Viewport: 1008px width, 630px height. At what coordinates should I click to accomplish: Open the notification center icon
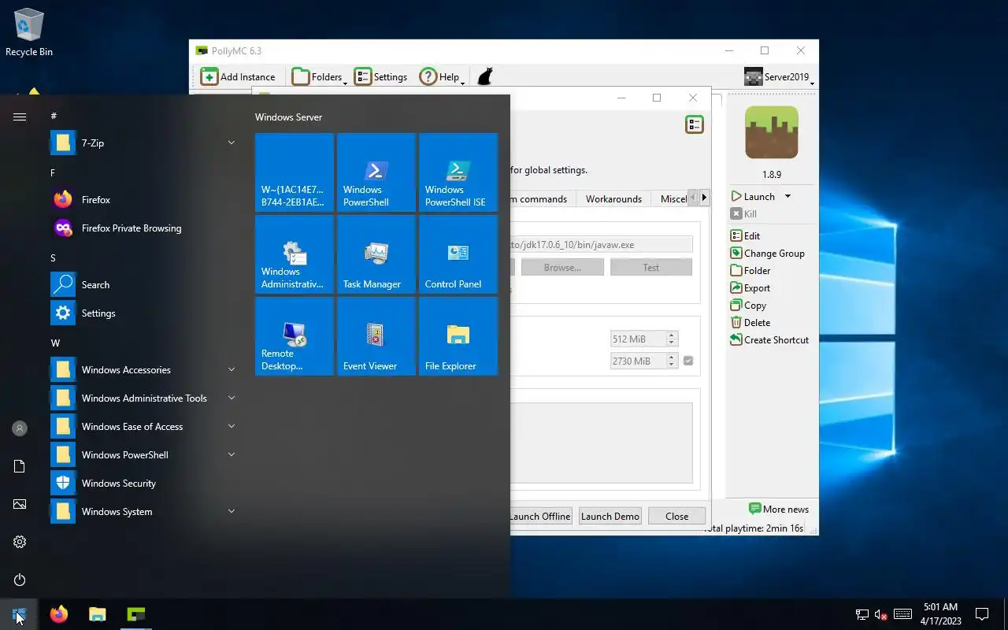click(982, 614)
